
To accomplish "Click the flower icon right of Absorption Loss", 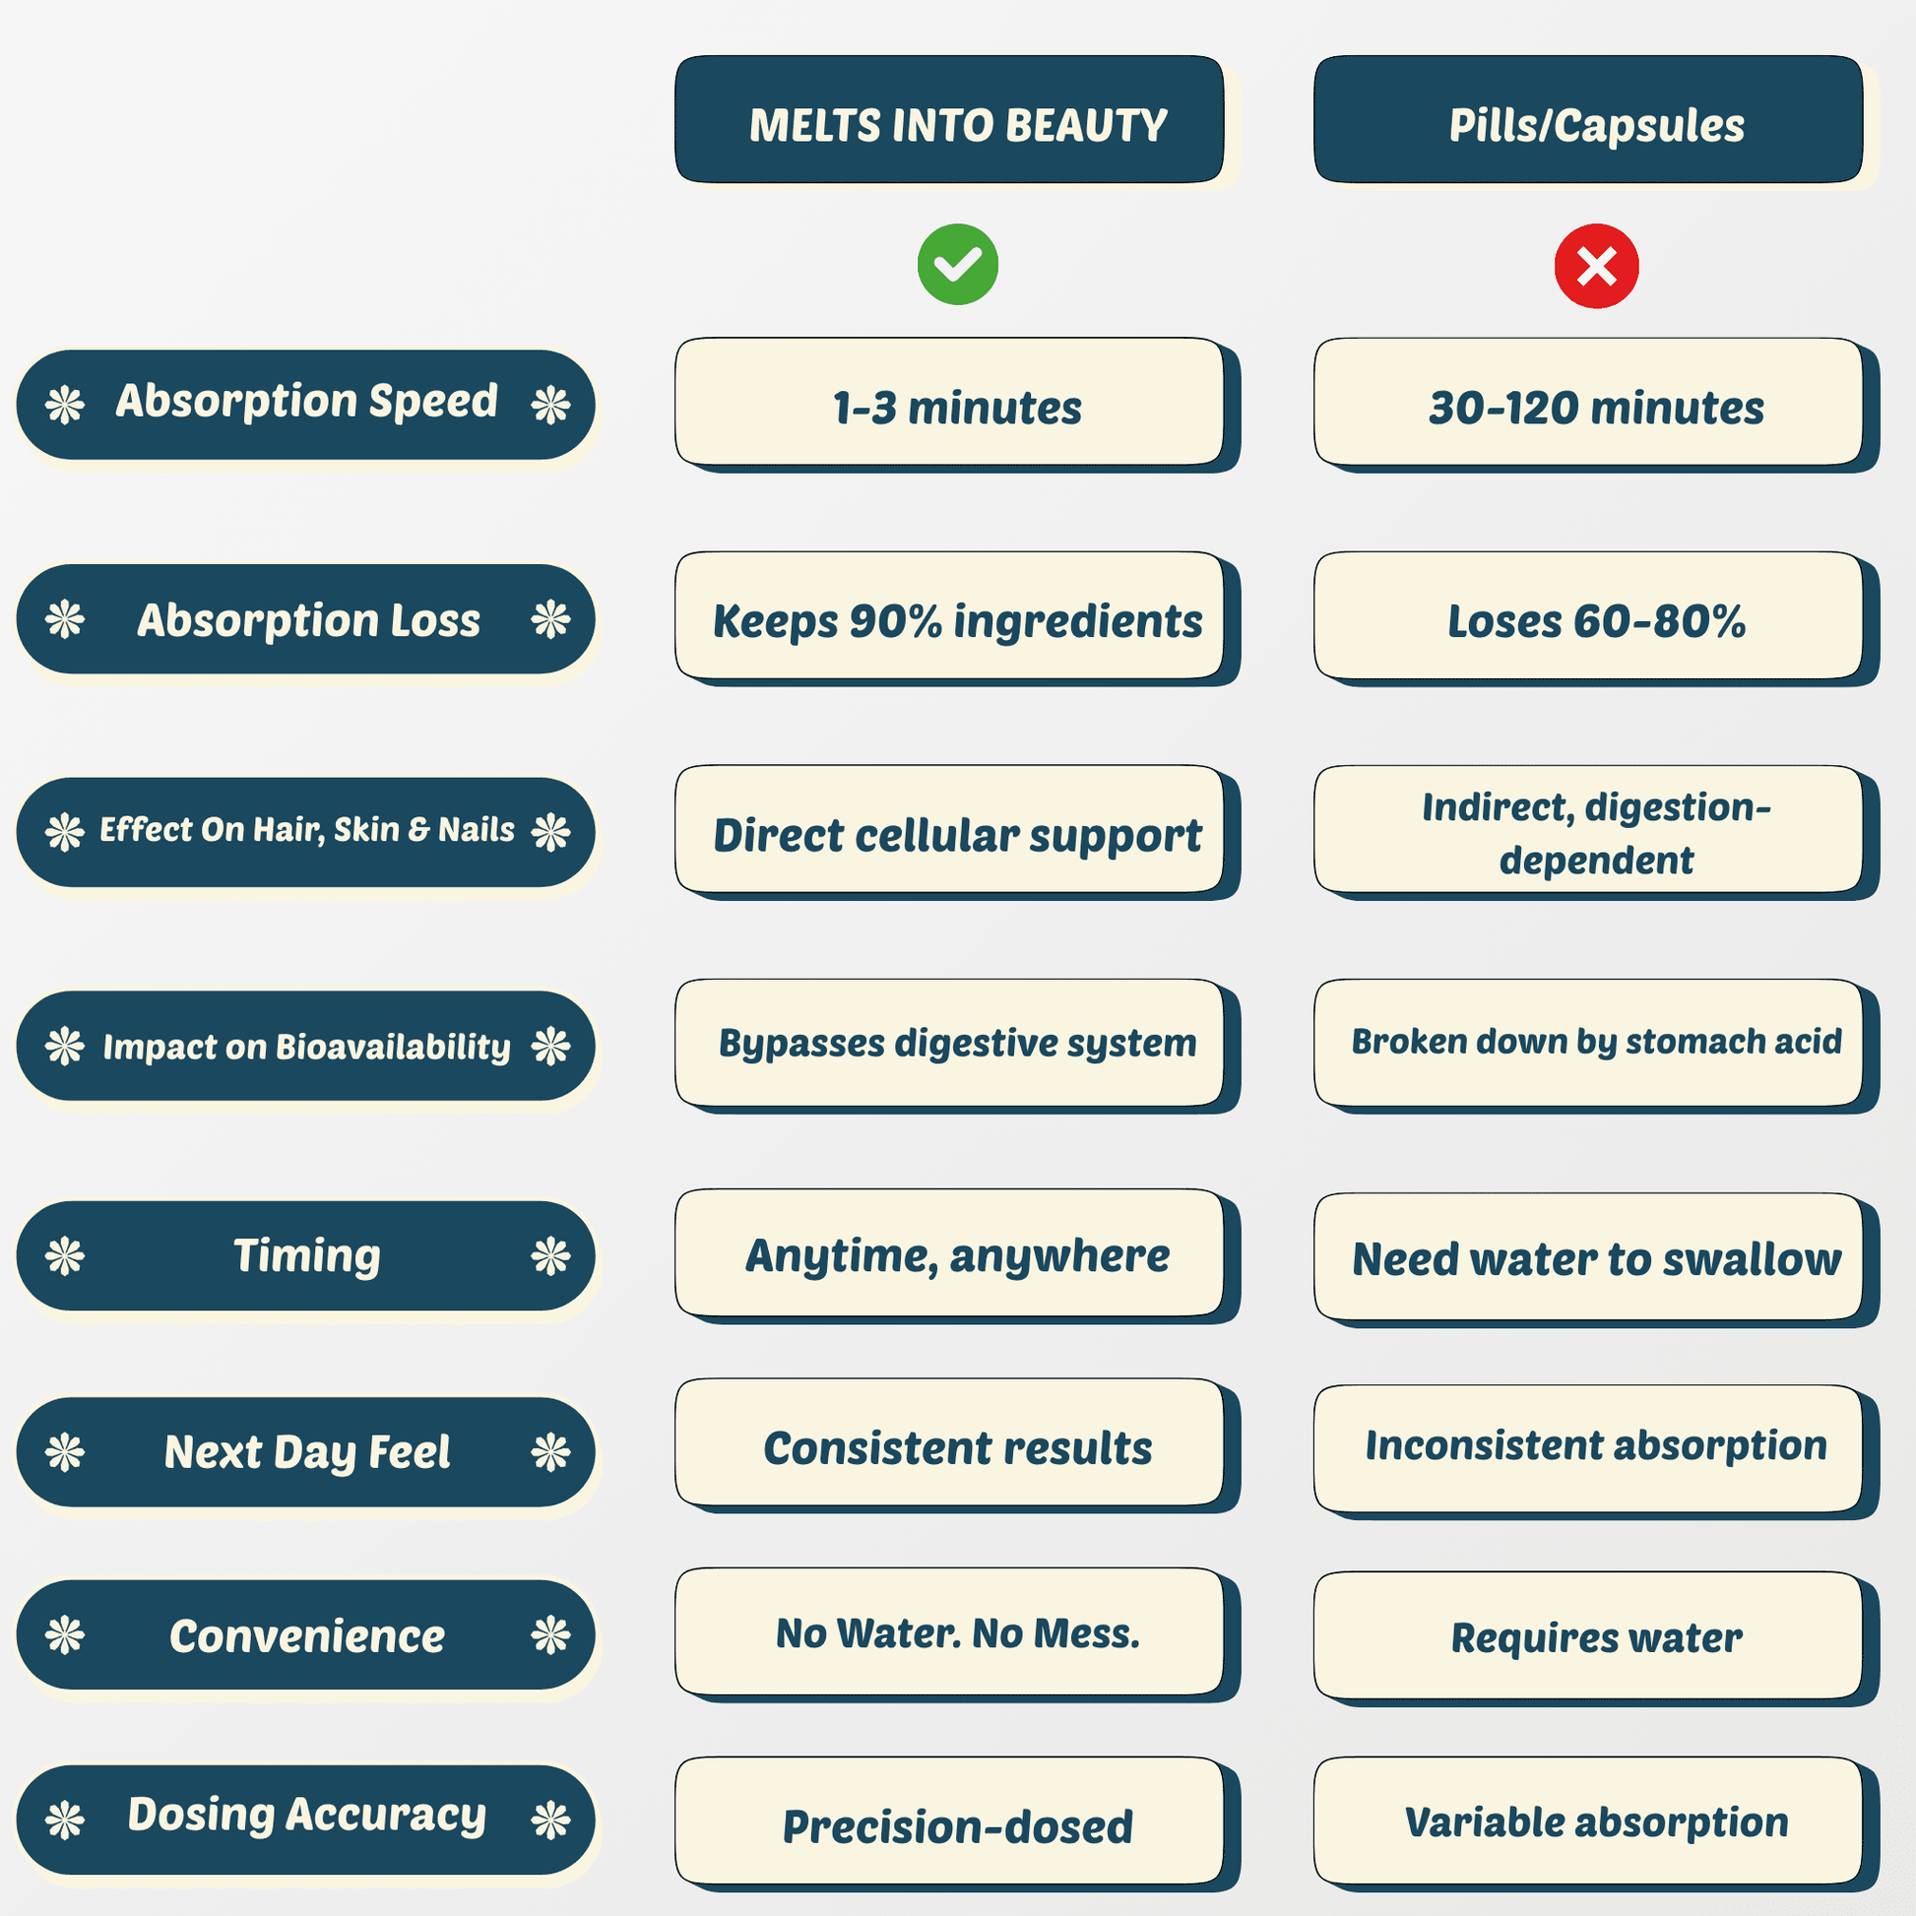I will click(550, 620).
